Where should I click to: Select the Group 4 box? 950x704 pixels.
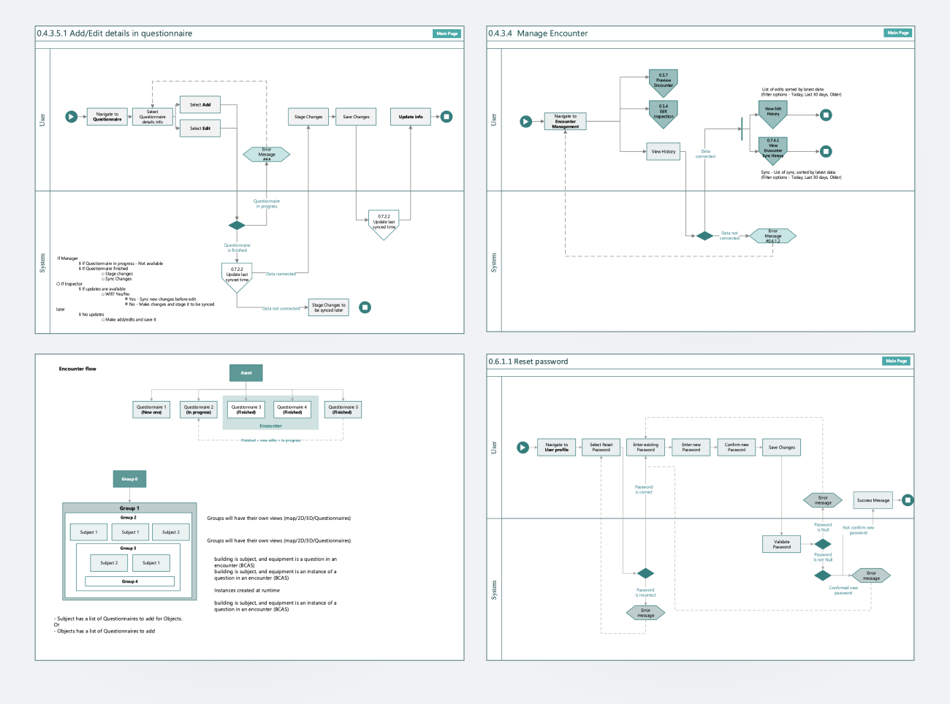(129, 581)
